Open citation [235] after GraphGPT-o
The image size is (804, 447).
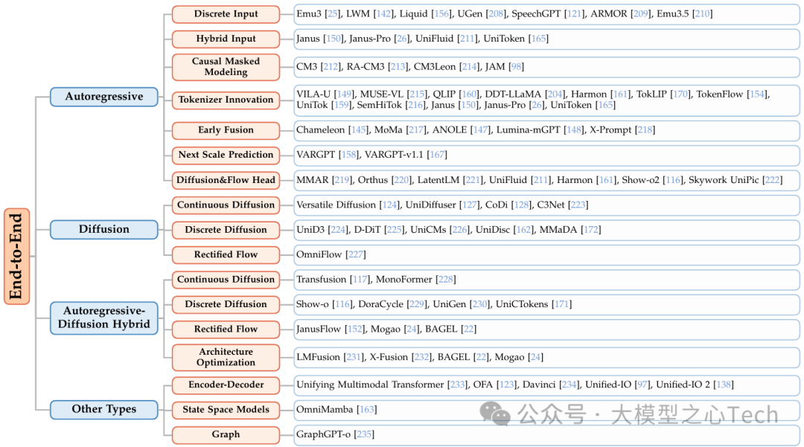[364, 434]
